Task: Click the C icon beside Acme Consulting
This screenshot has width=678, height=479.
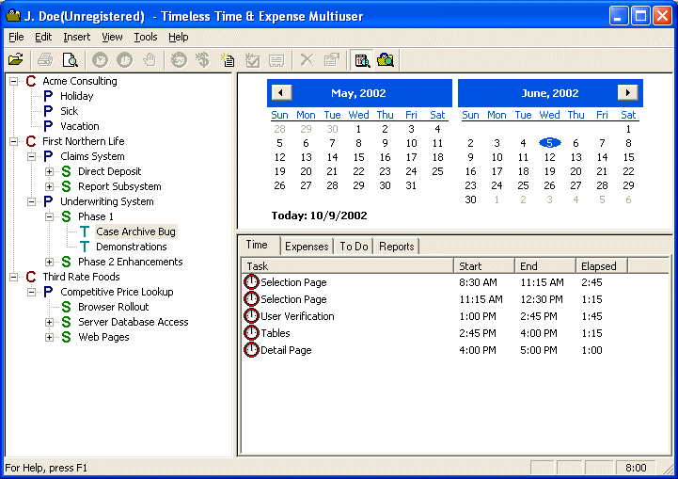Action: tap(31, 81)
